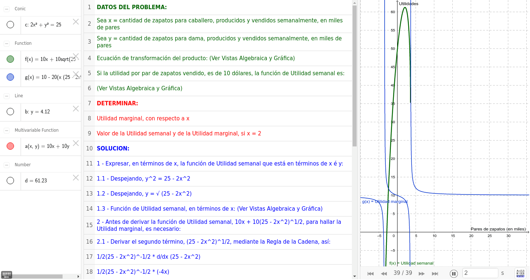Click the DATOS DEL PROBLEMA heading row
This screenshot has height=280, width=530.
click(218, 7)
